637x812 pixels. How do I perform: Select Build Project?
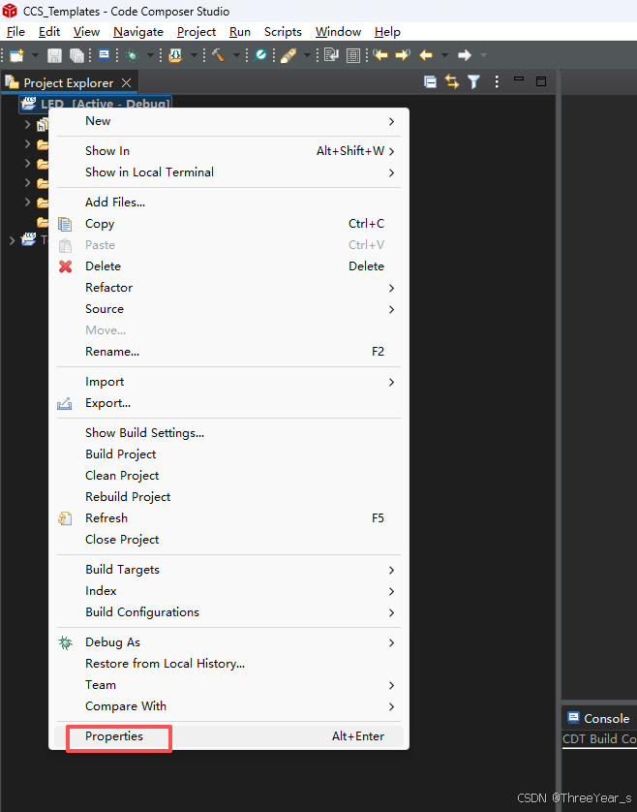coord(228,454)
